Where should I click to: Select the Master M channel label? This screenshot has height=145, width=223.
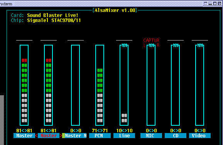76,136
